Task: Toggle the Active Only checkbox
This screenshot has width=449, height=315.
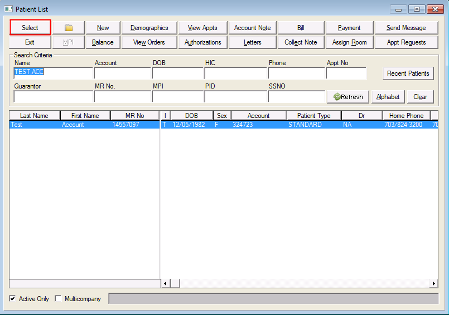Action: 13,299
